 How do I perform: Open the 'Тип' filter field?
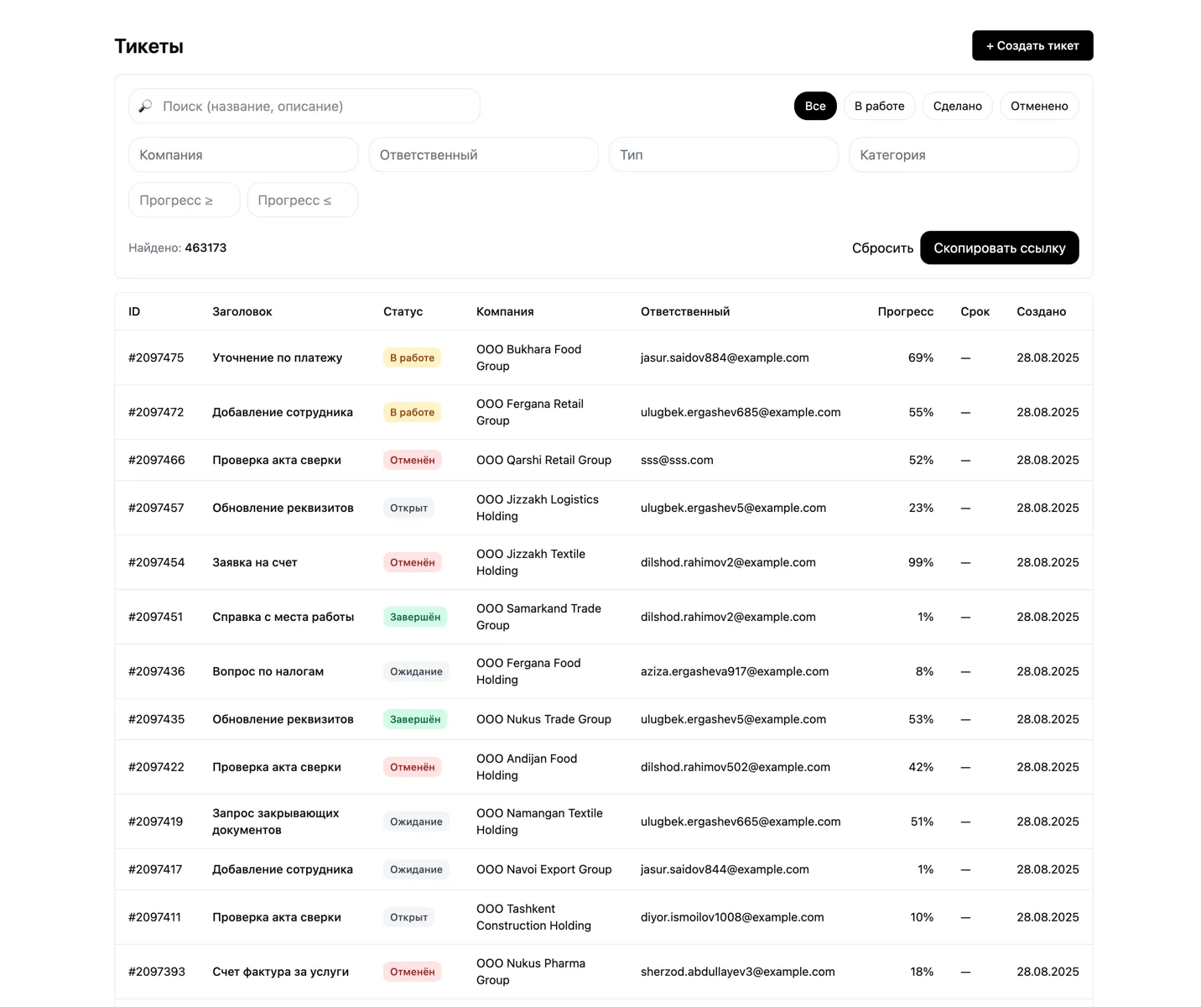tap(723, 155)
